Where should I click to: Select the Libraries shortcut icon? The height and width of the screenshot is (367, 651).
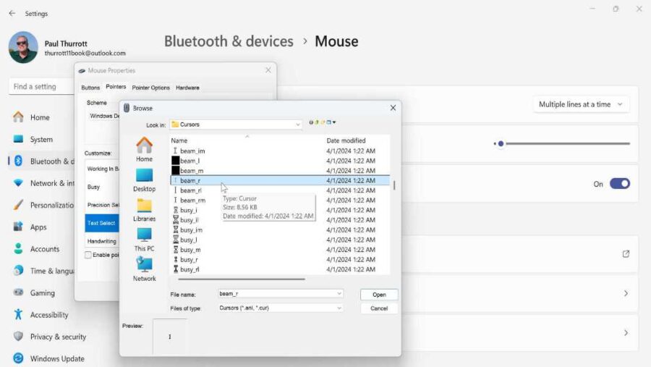(x=144, y=206)
